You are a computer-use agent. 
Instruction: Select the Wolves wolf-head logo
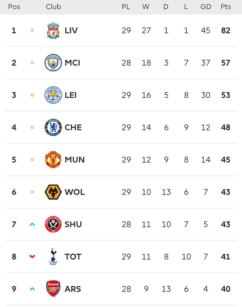point(53,192)
